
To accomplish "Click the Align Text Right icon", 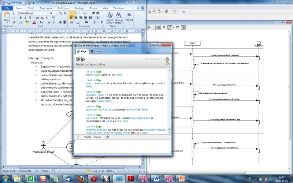I will (81, 18).
